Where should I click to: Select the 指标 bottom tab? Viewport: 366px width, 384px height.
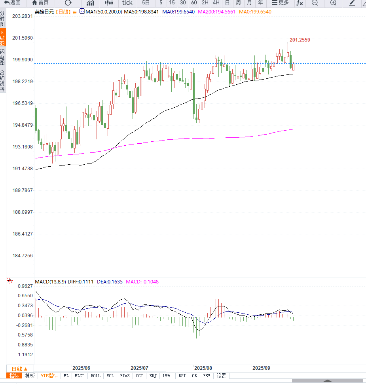(x=14, y=376)
